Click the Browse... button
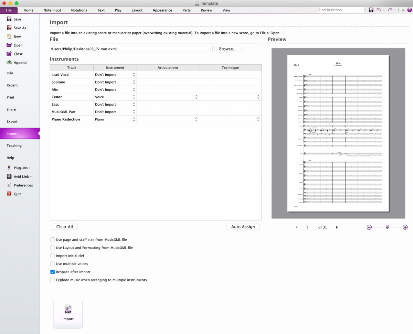The image size is (413, 334). pos(228,49)
